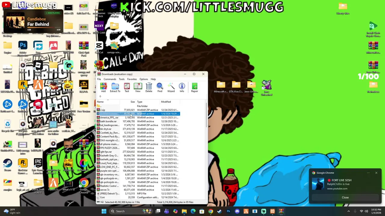Click the taskbar Search box

131,211
